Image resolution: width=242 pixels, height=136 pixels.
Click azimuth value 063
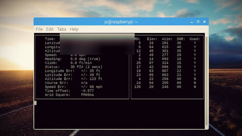coord(165,75)
